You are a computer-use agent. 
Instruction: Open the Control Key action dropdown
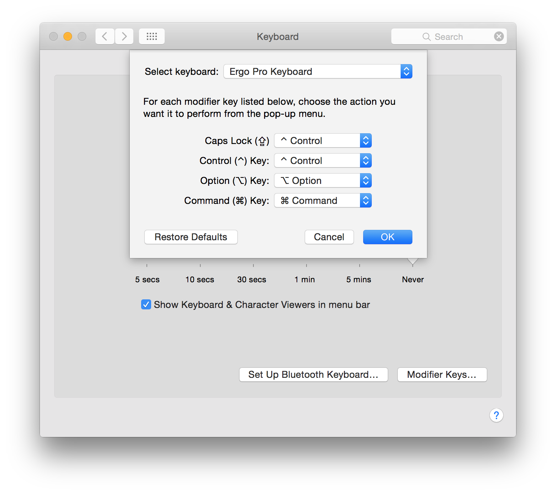(365, 160)
